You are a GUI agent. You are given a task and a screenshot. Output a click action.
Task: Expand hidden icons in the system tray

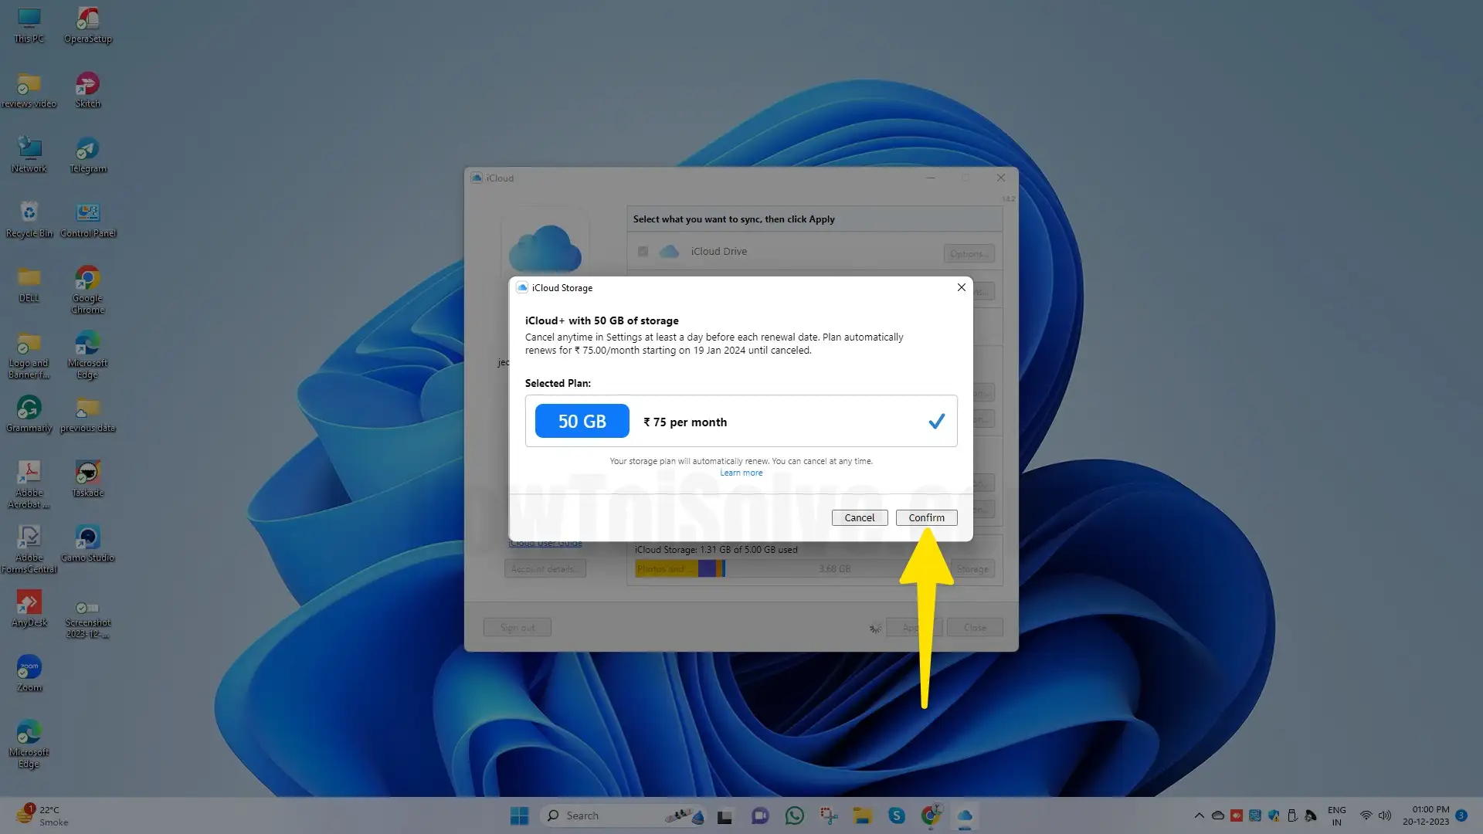point(1200,815)
